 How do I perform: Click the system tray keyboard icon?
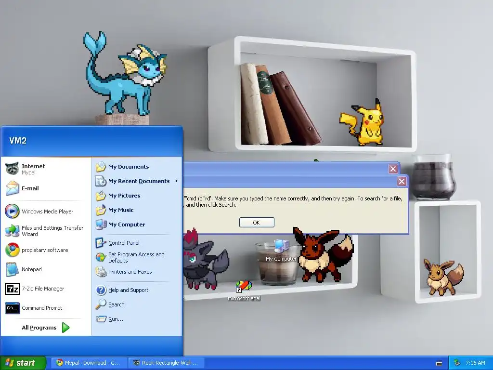pyautogui.click(x=439, y=363)
